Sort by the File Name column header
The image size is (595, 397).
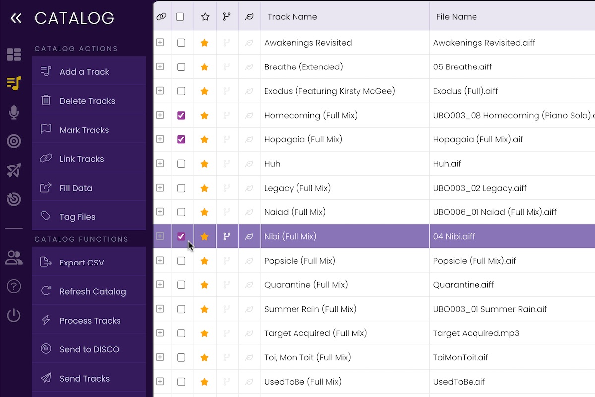(457, 17)
